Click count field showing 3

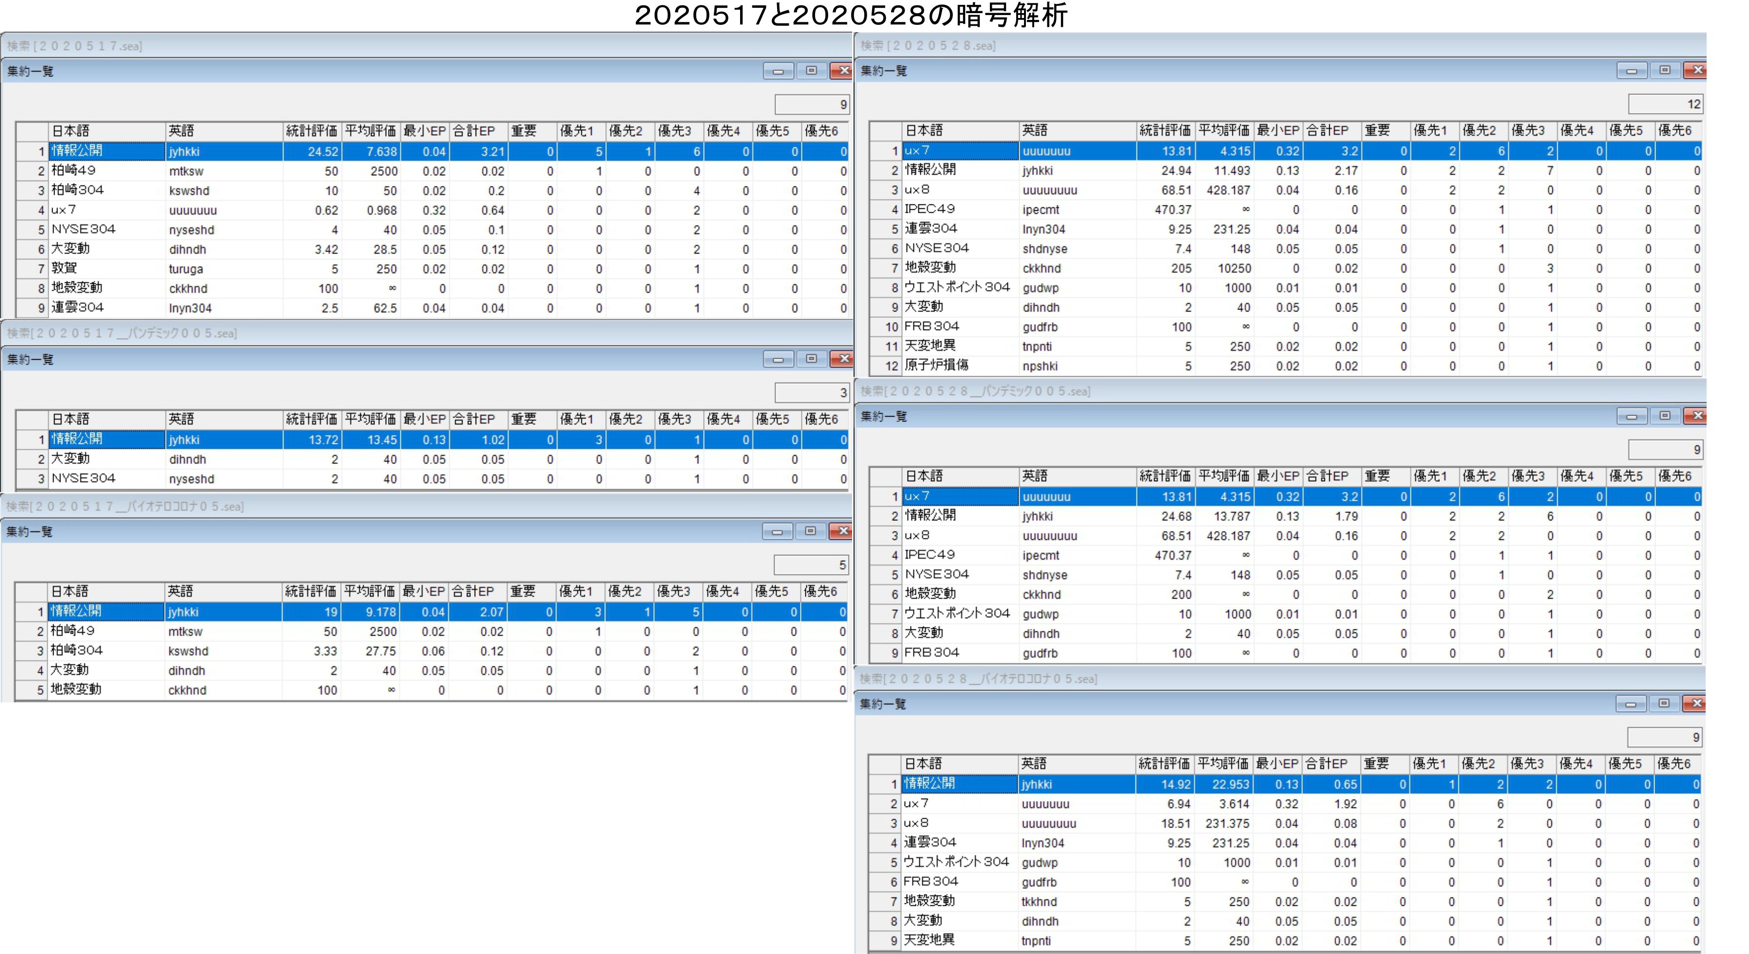tap(812, 392)
